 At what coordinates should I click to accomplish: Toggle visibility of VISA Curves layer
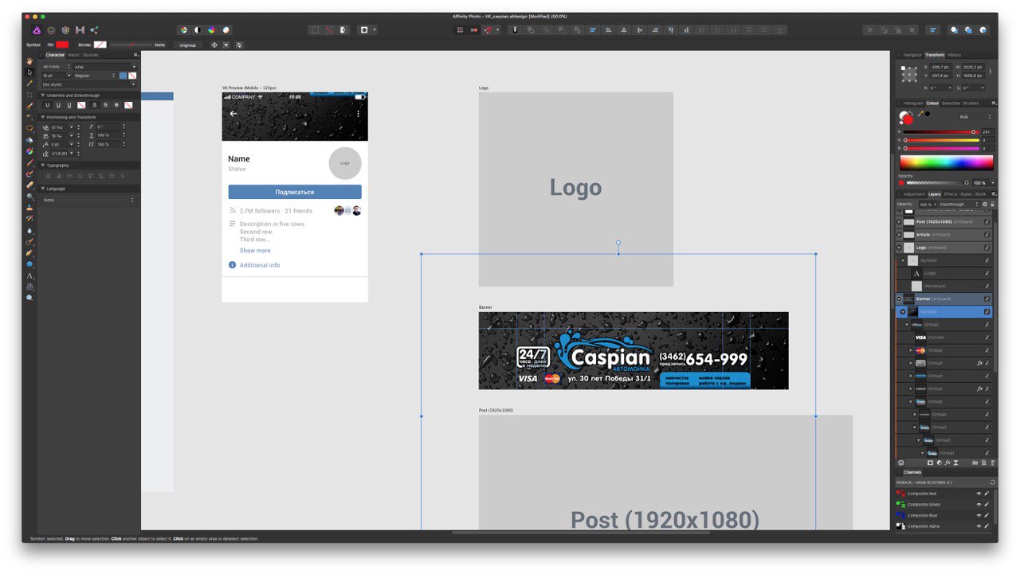click(x=987, y=338)
